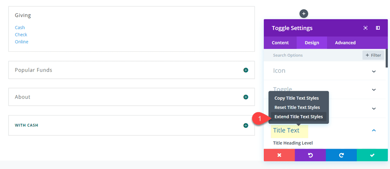Select Extend Title Text Styles menu entry
Screen dimensions: 390x169
point(298,117)
